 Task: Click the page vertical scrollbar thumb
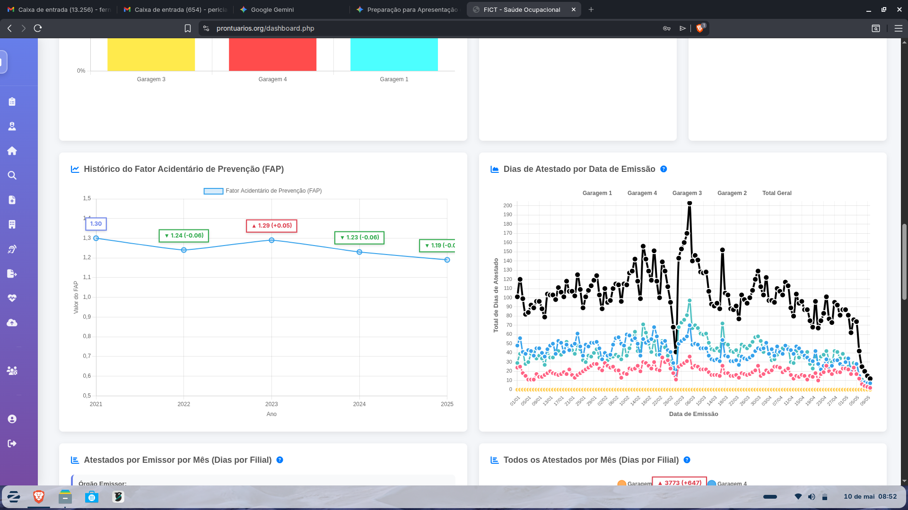904,262
